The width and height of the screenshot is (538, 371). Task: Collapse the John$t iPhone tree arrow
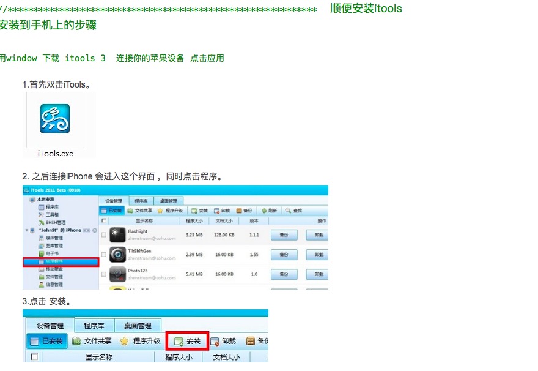coord(27,230)
